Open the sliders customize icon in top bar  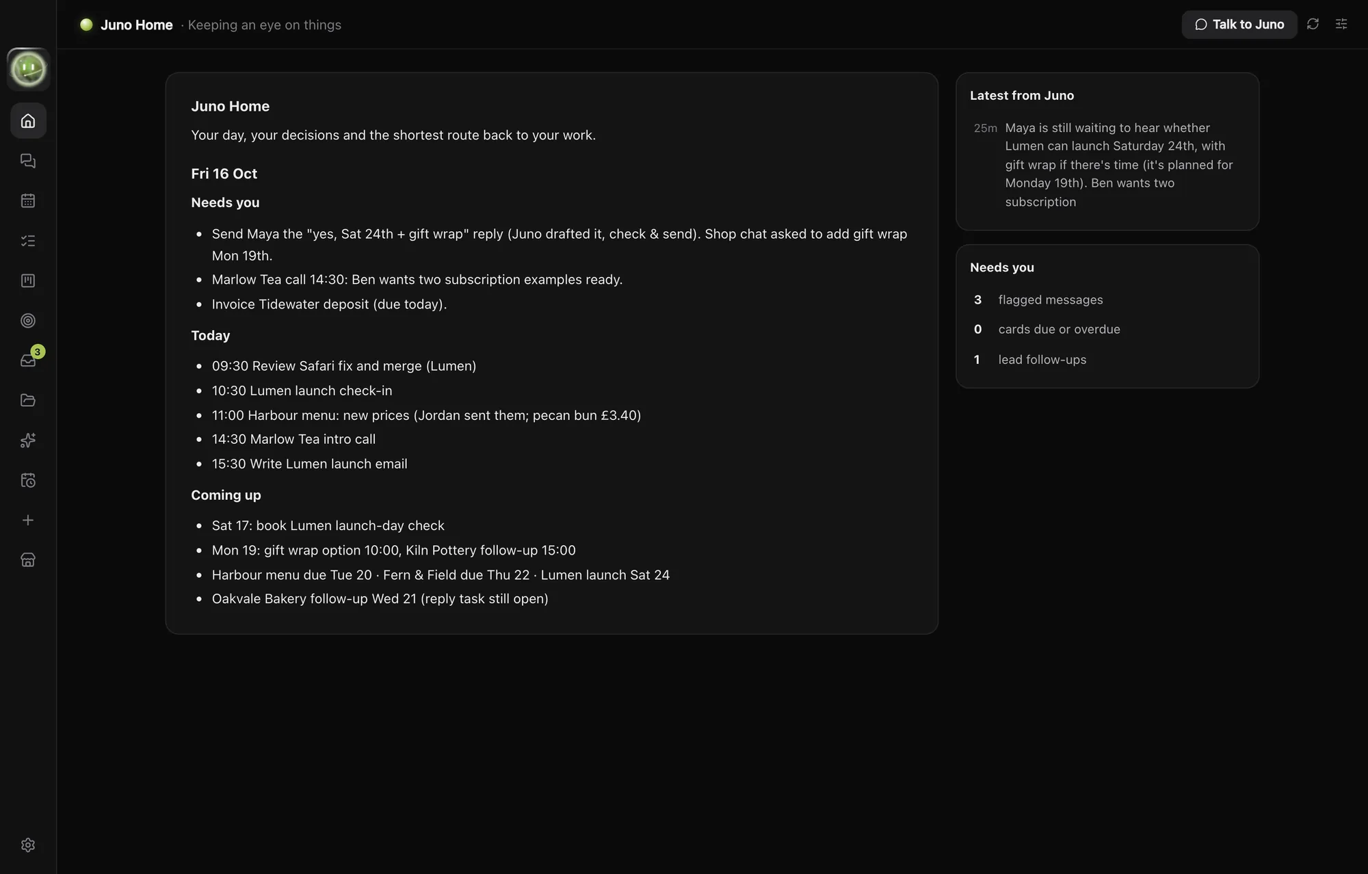pyautogui.click(x=1341, y=24)
